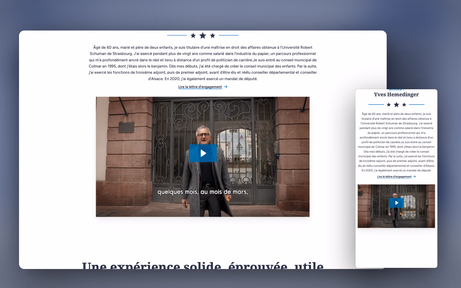
Task: Click the 'Yves Hemedinger' heading in mobile preview
Action: click(x=396, y=94)
